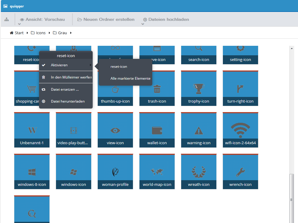Go to Icons folder in breadcrumb
Viewport: 298px width, 223px height.
(38, 33)
